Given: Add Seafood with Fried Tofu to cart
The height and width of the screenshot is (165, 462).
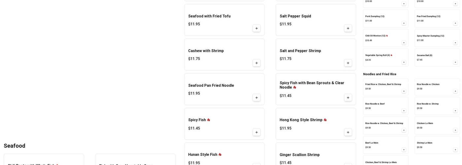Looking at the screenshot, I should point(256,28).
